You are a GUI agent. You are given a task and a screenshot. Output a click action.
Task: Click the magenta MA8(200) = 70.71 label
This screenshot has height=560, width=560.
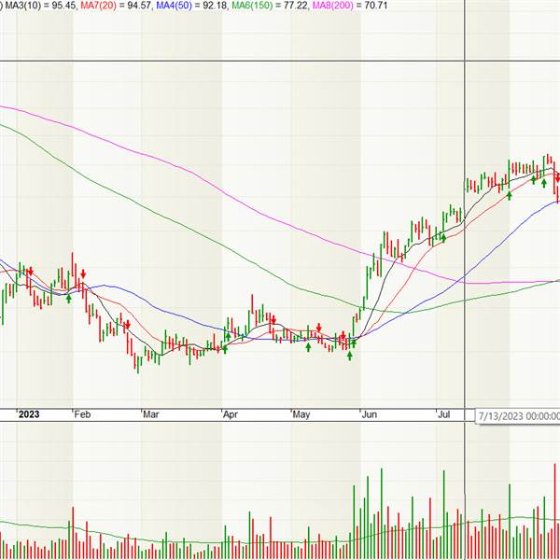pos(350,6)
